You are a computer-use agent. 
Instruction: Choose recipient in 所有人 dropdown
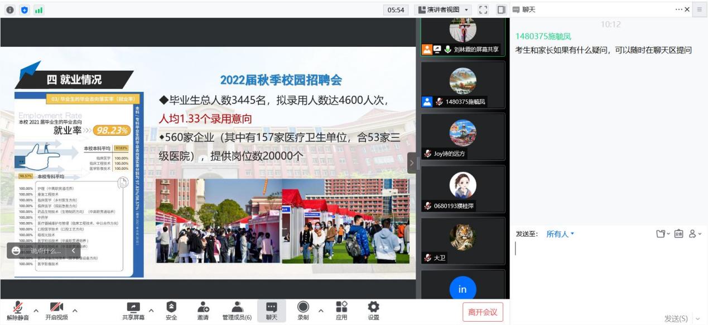pyautogui.click(x=560, y=234)
